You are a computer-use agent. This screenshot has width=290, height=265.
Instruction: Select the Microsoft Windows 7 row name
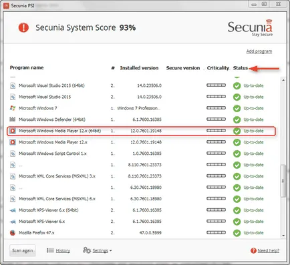(38, 108)
